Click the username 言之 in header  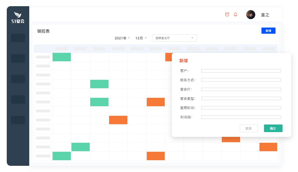click(x=265, y=15)
